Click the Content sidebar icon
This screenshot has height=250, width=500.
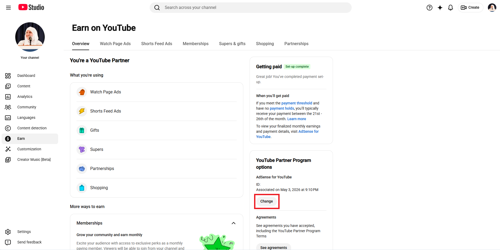(x=8, y=86)
